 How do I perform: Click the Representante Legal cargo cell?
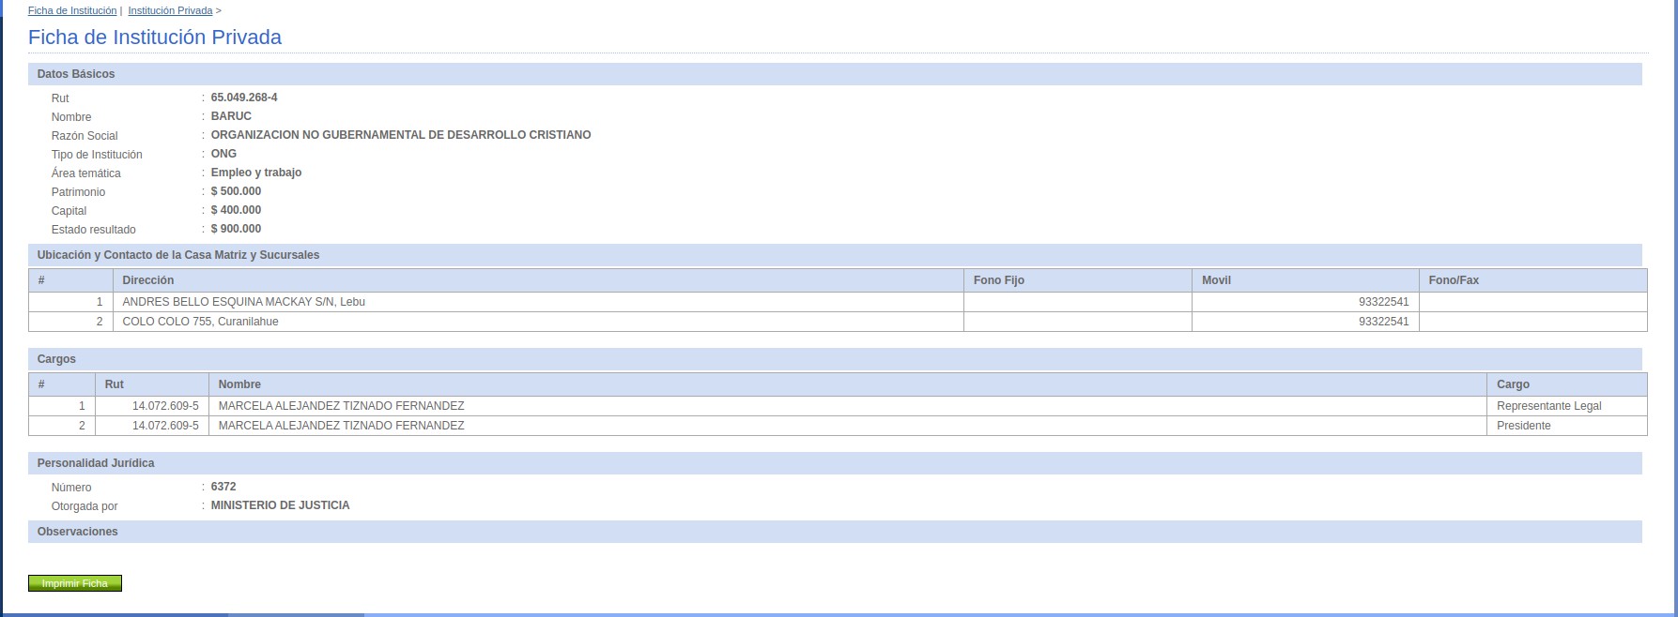[1548, 406]
